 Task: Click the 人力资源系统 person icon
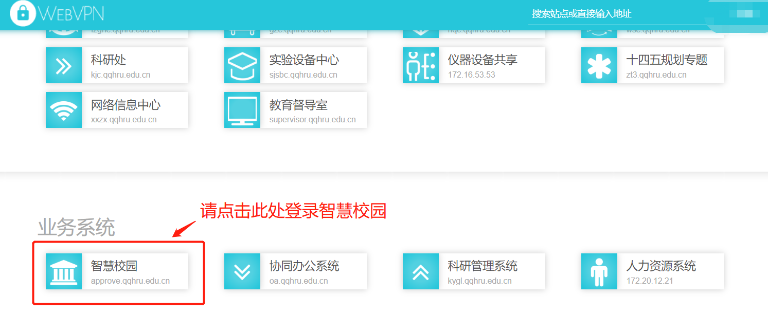click(x=599, y=271)
